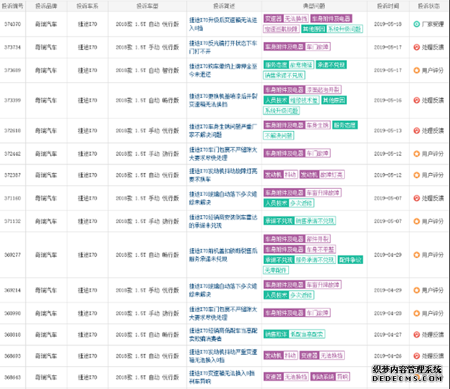Click complaint number 374070
Viewport: 450px width, 389px height.
point(13,24)
